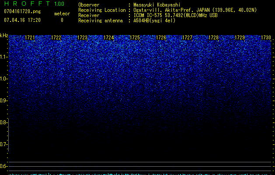The image size is (275, 175).
Task: Click the 1.1 frequency axis label
Action: click(x=4, y=57)
